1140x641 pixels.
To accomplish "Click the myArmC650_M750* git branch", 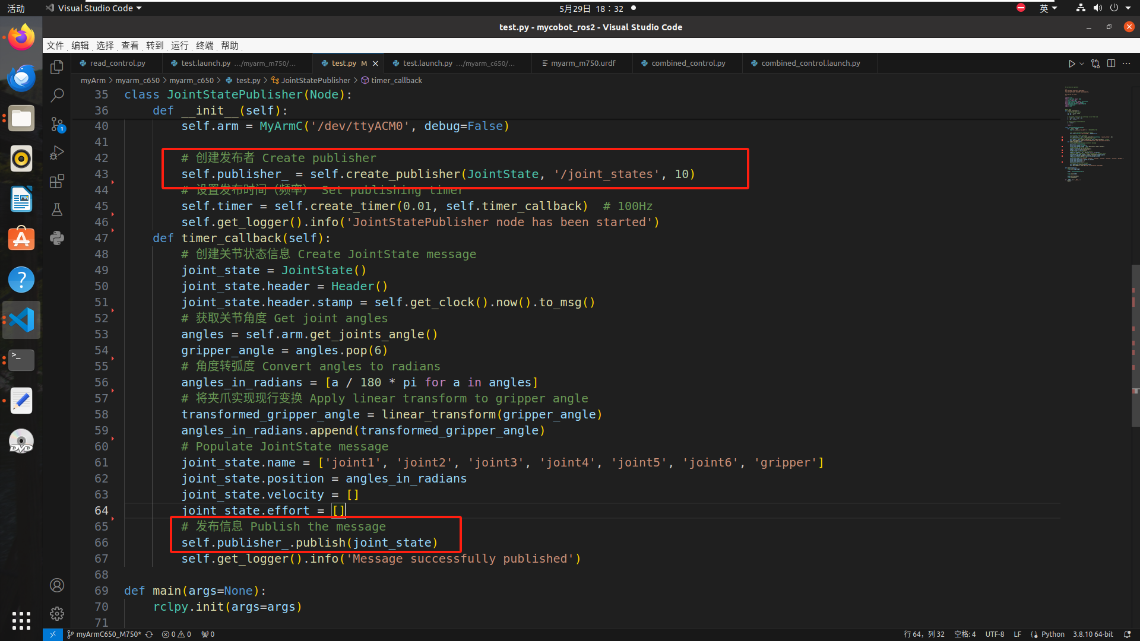I will pos(104,634).
